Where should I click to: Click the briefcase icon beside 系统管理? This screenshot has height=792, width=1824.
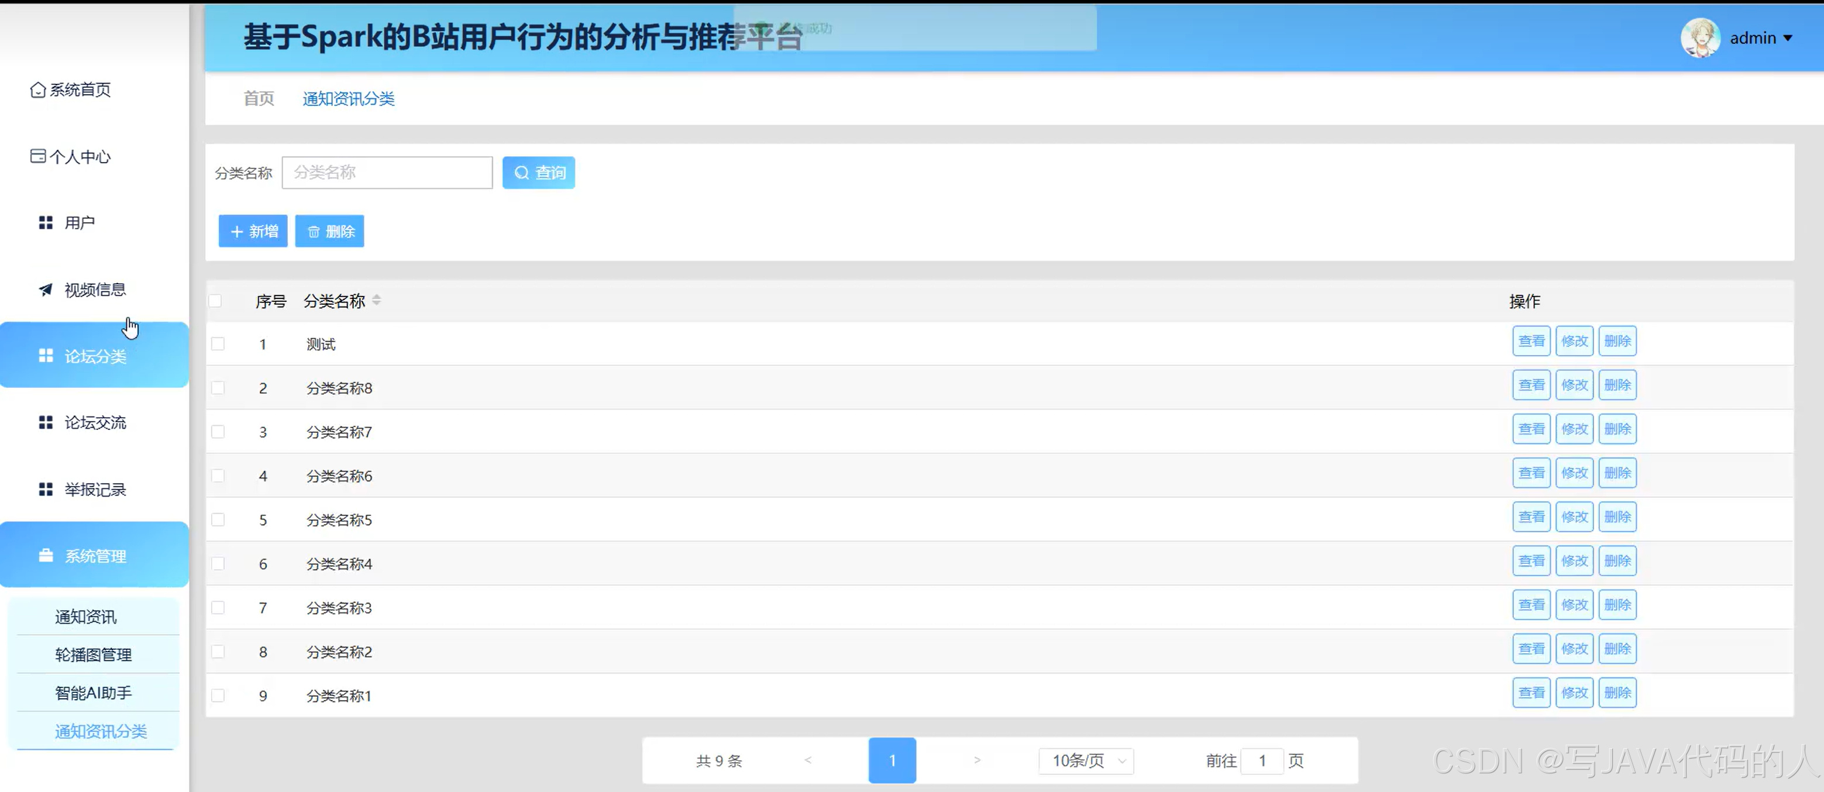pyautogui.click(x=46, y=556)
